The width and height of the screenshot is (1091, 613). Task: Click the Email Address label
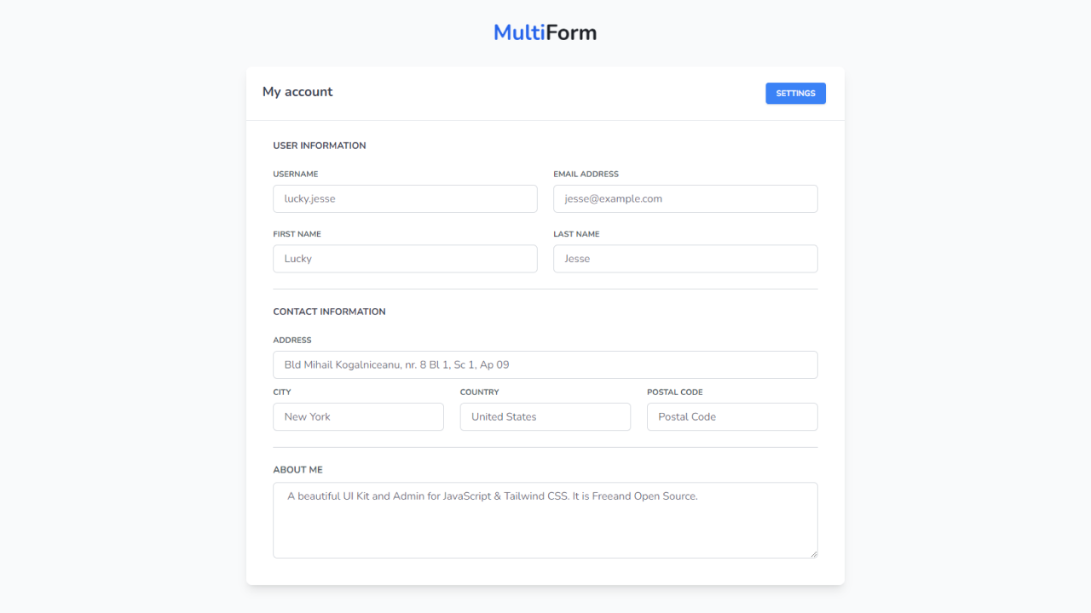click(586, 174)
